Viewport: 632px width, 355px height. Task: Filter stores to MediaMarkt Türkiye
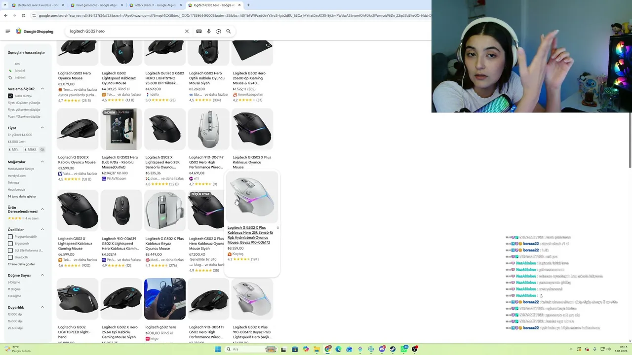(21, 169)
